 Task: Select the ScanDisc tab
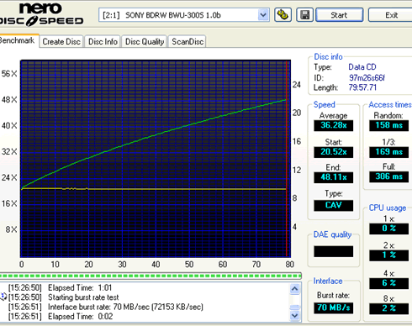pos(188,42)
